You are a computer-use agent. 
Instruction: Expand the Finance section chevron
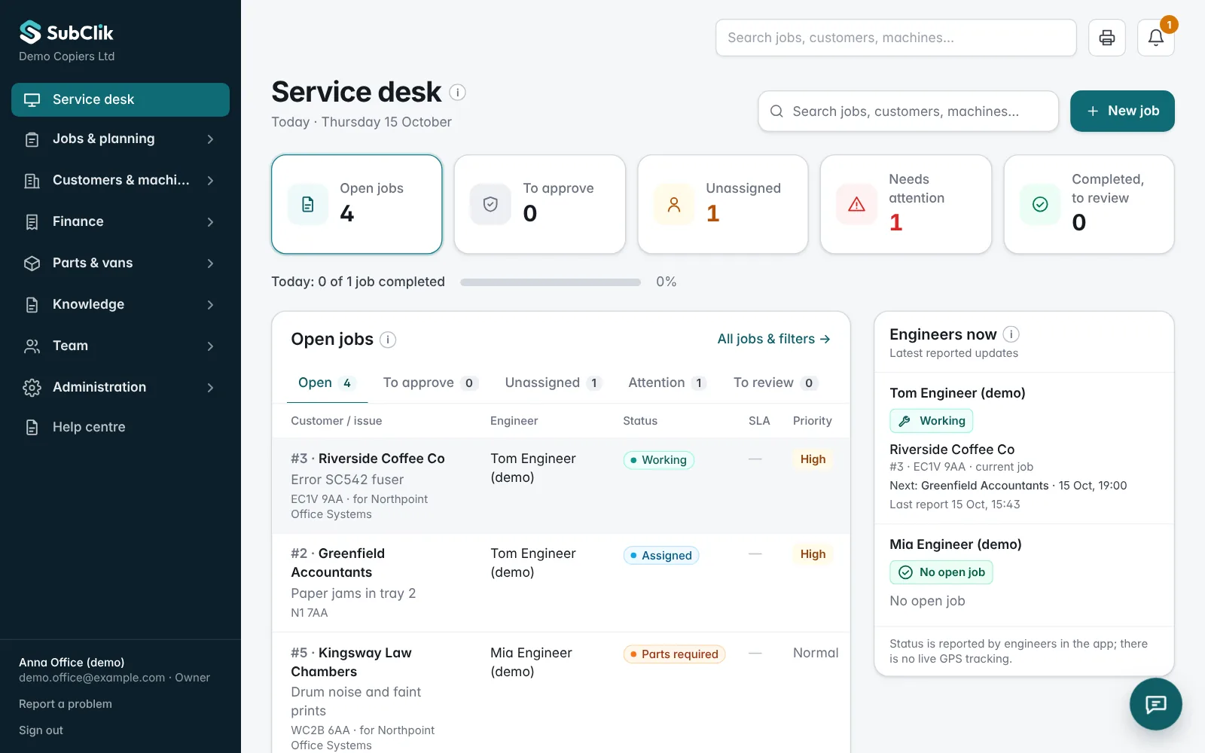point(210,221)
